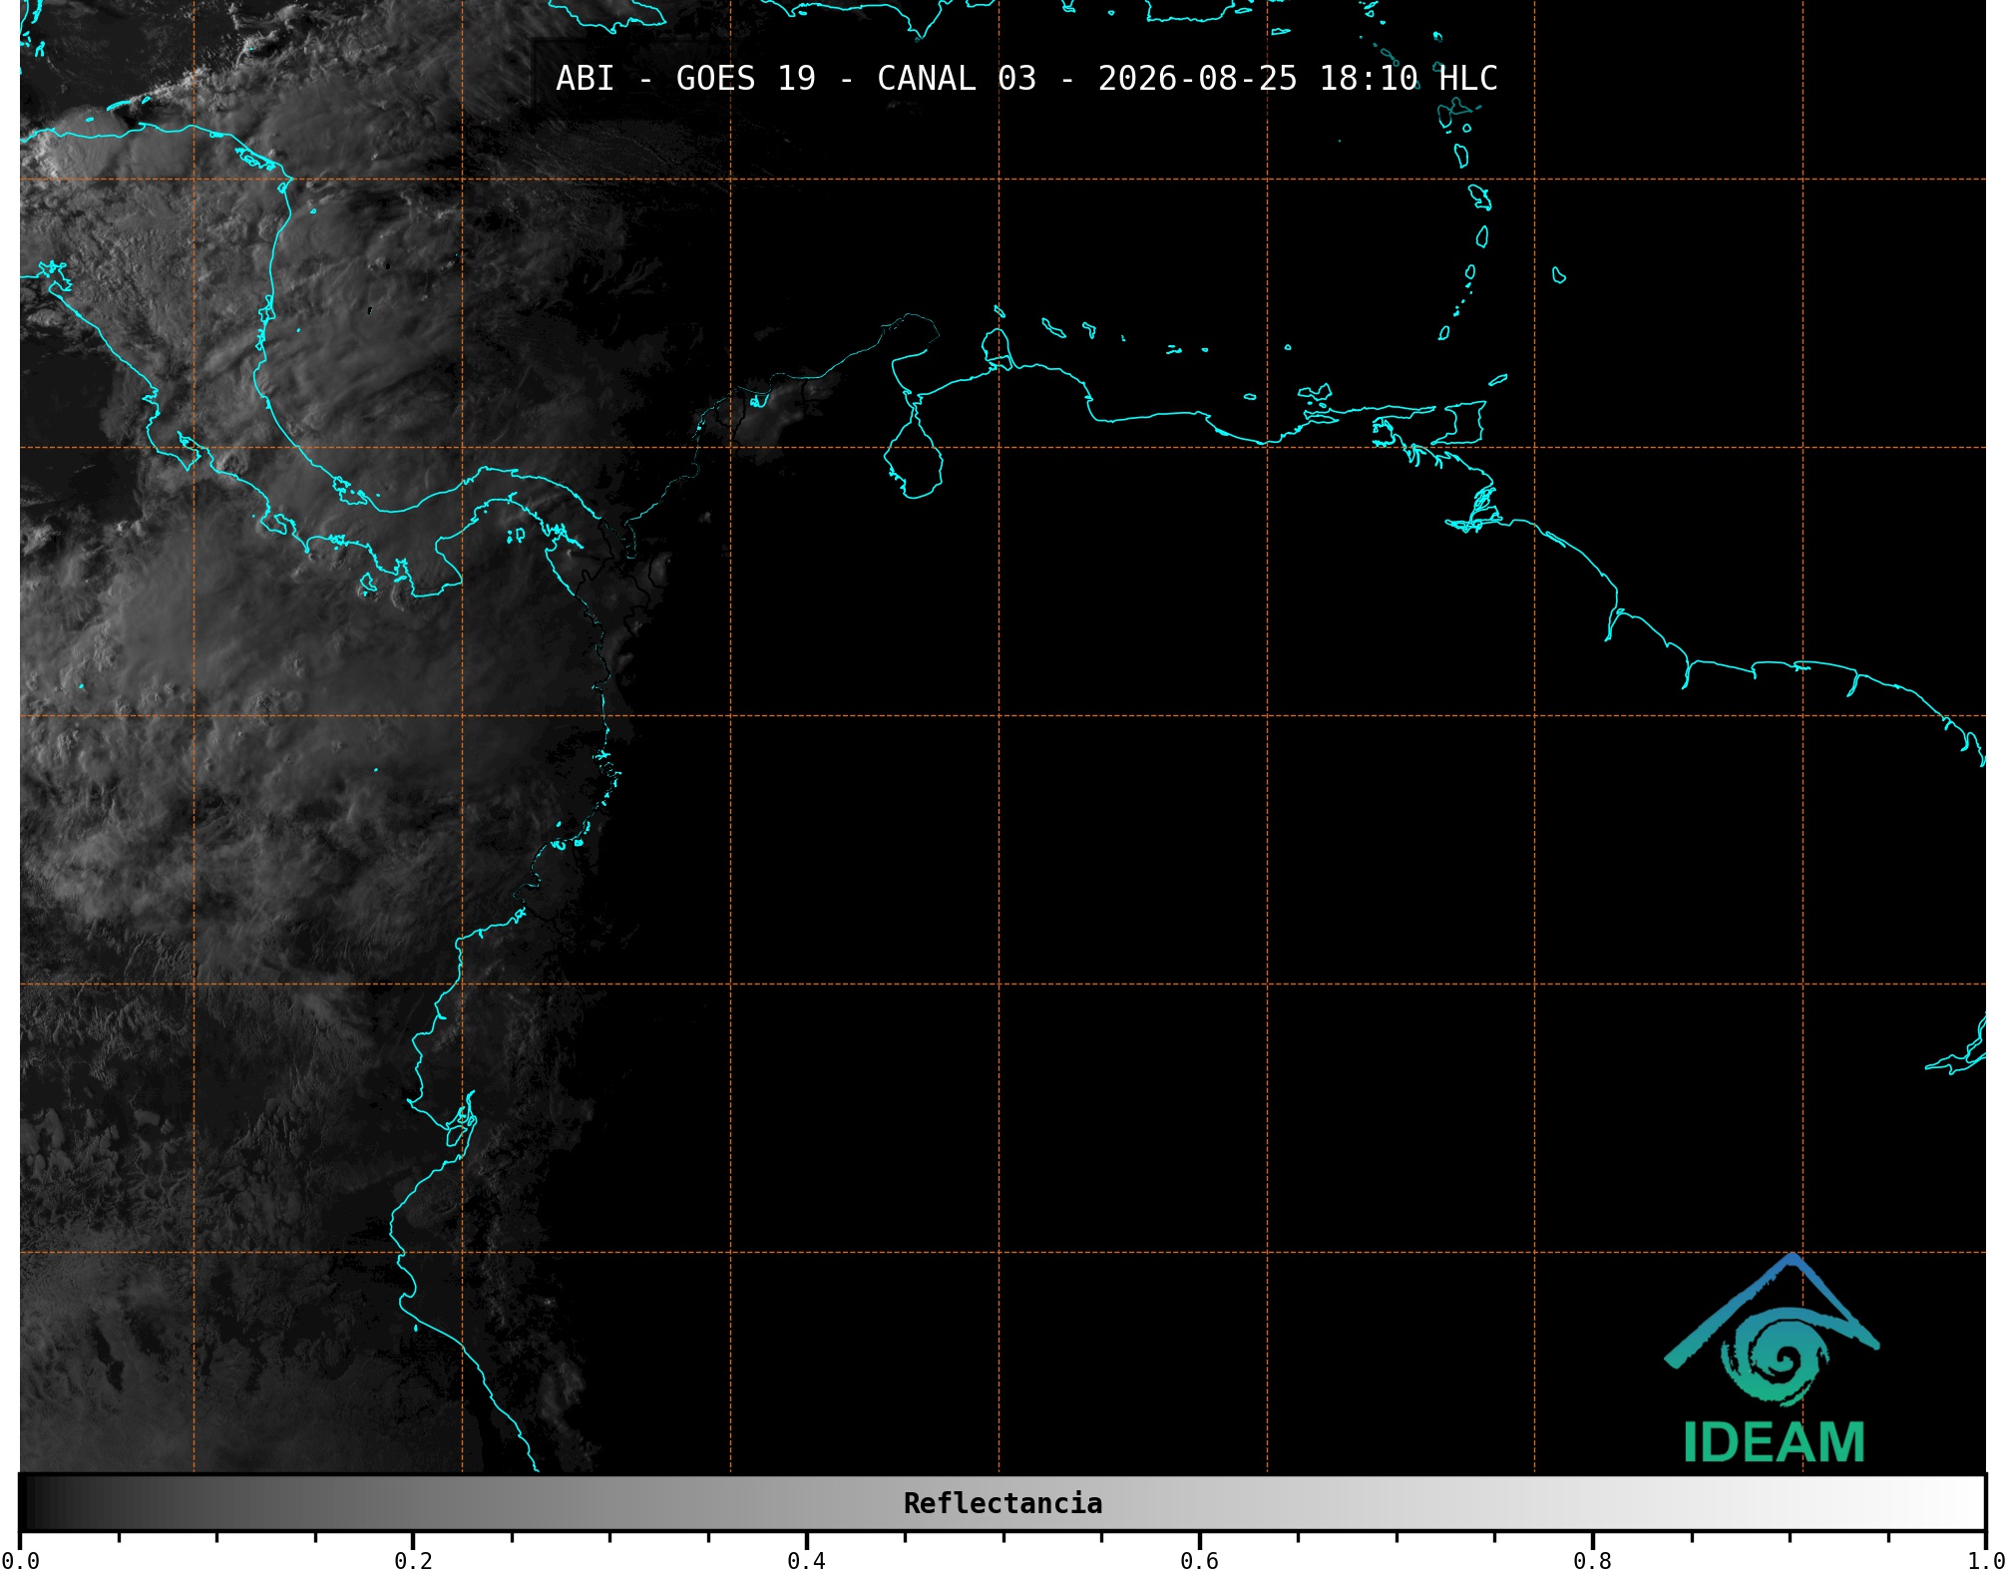
Task: Click the colorbar tick label '0.4'
Action: point(806,1560)
